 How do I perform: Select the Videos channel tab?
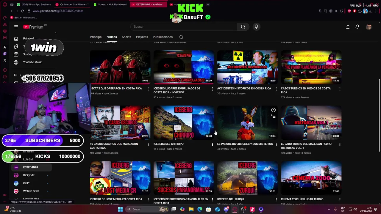pyautogui.click(x=112, y=37)
